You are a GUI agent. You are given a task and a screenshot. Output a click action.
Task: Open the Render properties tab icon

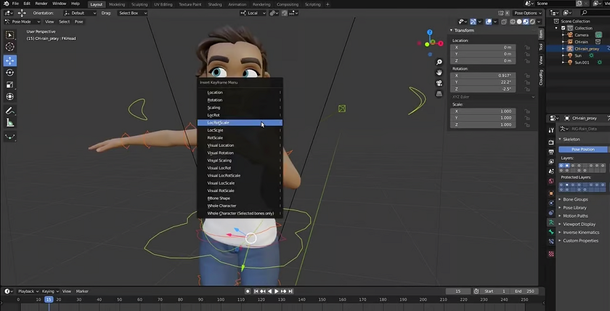551,143
